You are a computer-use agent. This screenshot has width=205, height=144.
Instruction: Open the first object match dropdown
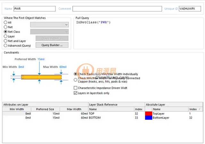[x=49, y=25]
